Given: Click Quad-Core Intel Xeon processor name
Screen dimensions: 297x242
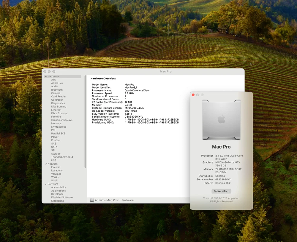Looking at the screenshot, I should click(x=137, y=90).
